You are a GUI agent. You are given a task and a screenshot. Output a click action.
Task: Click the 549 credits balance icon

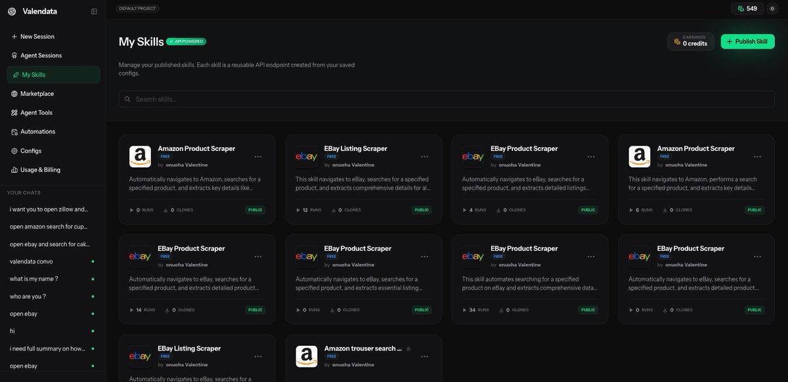point(741,9)
